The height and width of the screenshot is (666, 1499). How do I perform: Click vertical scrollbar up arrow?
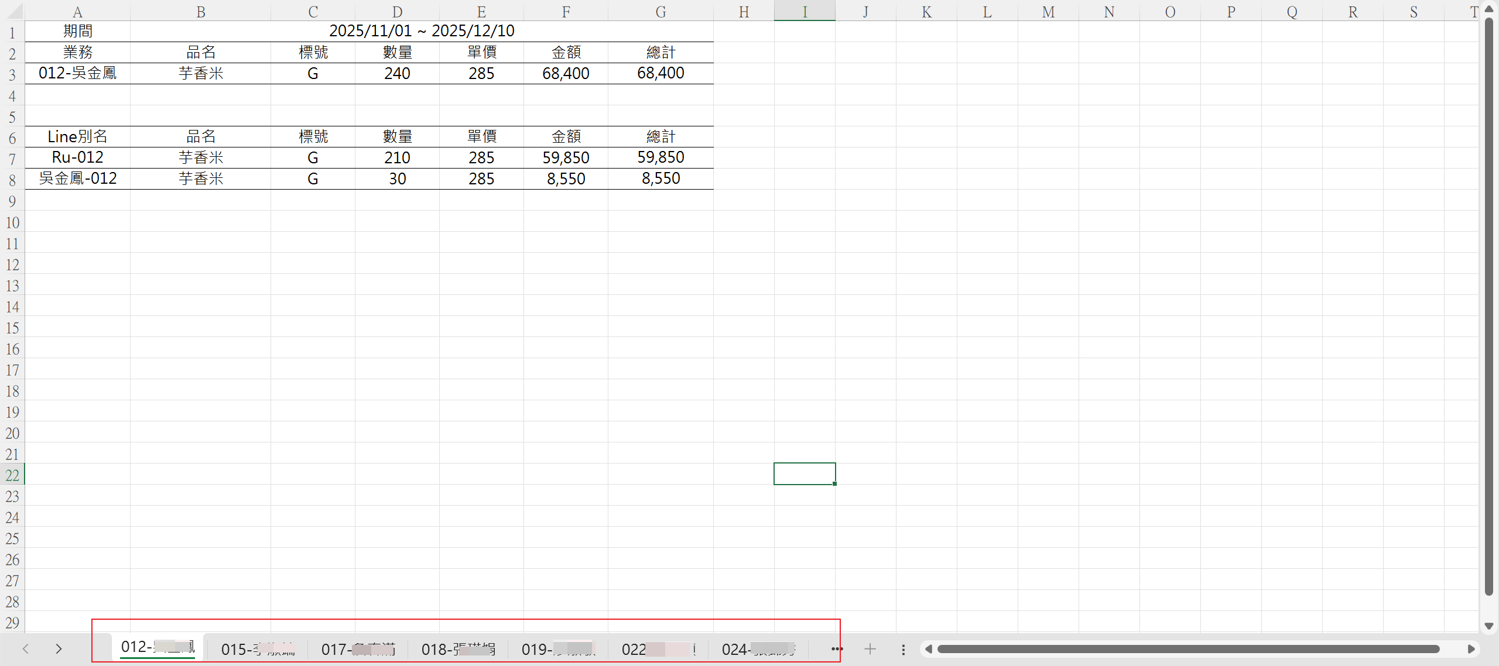1489,9
